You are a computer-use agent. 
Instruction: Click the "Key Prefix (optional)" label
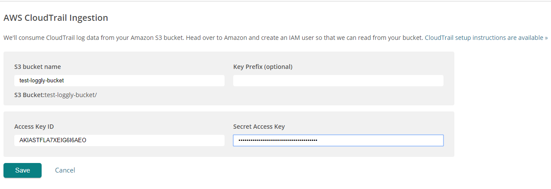[x=263, y=67]
